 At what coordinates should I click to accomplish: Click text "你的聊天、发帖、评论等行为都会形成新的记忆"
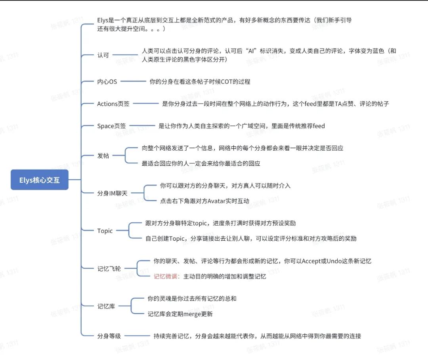(216, 261)
